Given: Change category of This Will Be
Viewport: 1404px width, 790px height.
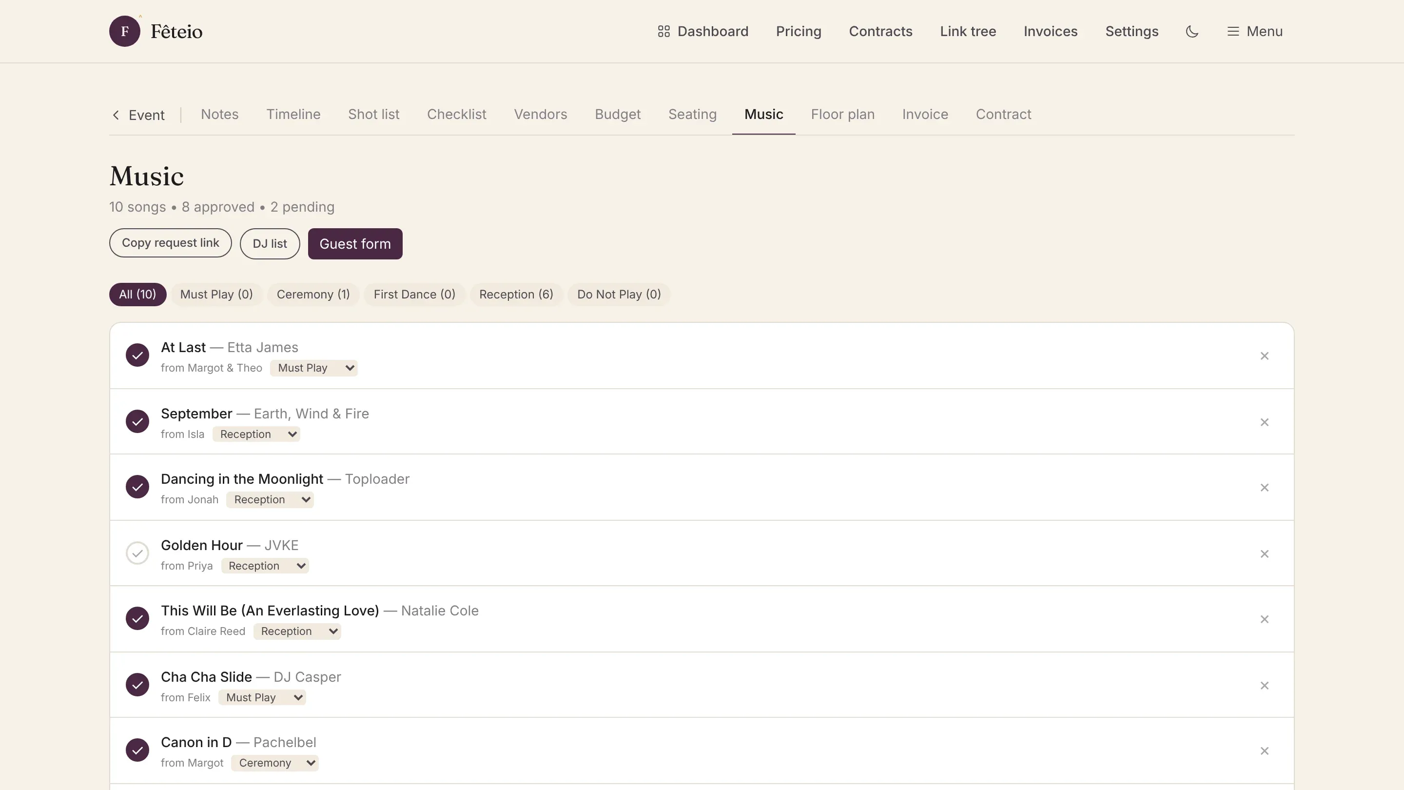Looking at the screenshot, I should click(x=297, y=632).
